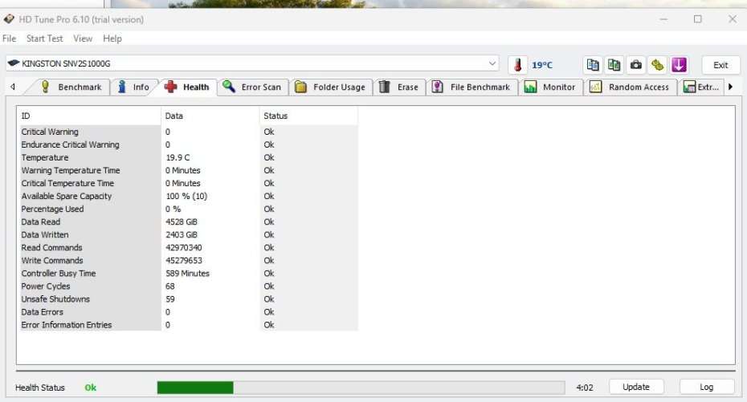Screen dimensions: 747x402
Task: Click the 42970340 read commands value
Action: tap(184, 247)
